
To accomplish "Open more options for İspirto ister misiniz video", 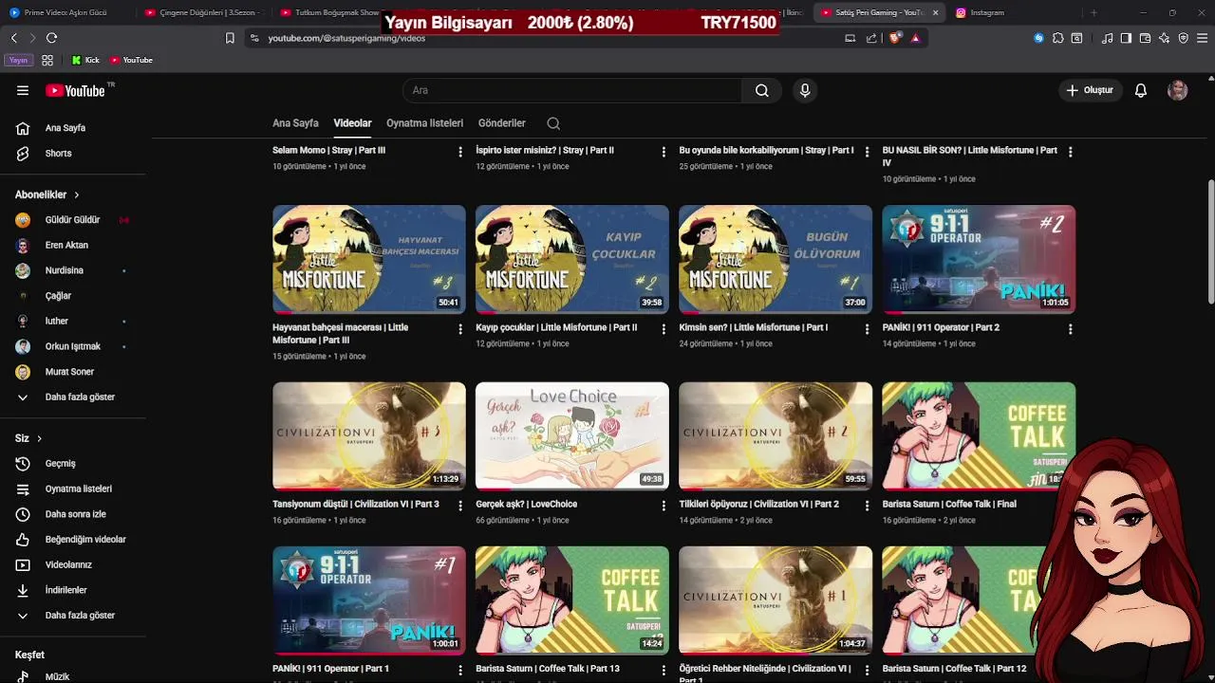I will [x=664, y=152].
